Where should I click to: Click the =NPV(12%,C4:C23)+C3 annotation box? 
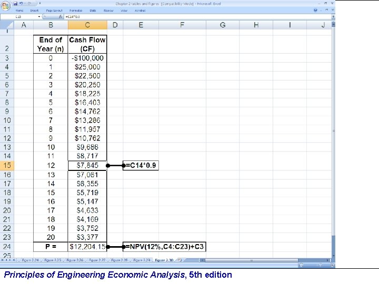point(164,247)
